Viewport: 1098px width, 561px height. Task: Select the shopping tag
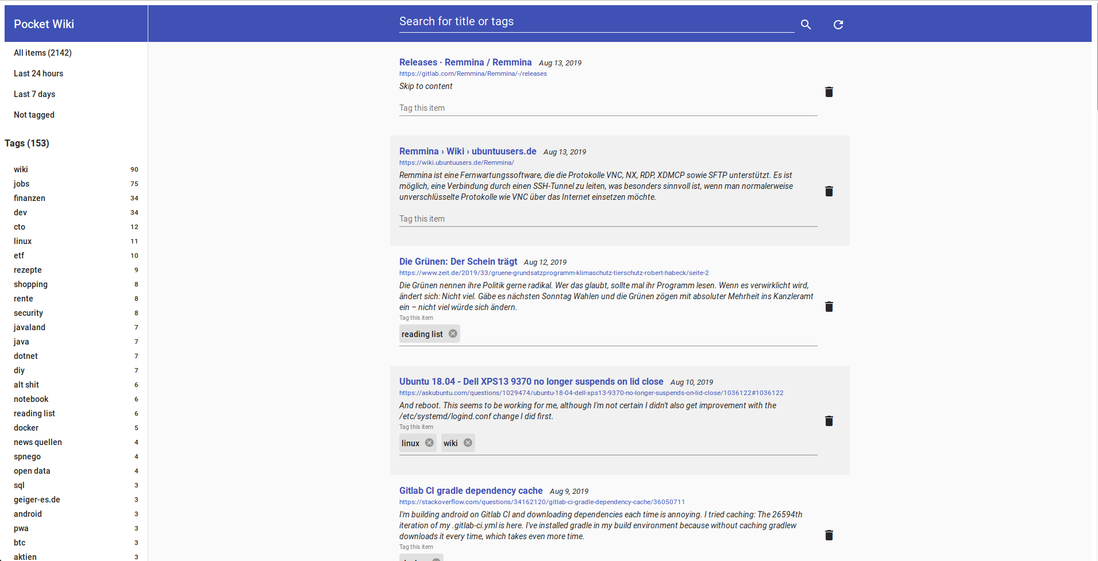(x=76, y=284)
